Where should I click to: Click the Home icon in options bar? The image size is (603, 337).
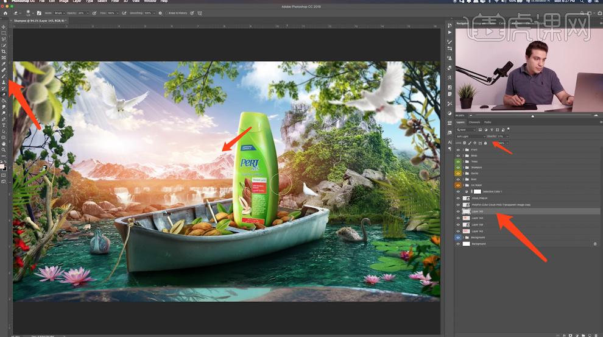click(5, 13)
